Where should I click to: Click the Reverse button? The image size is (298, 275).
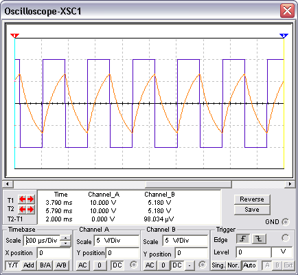[x=252, y=199]
